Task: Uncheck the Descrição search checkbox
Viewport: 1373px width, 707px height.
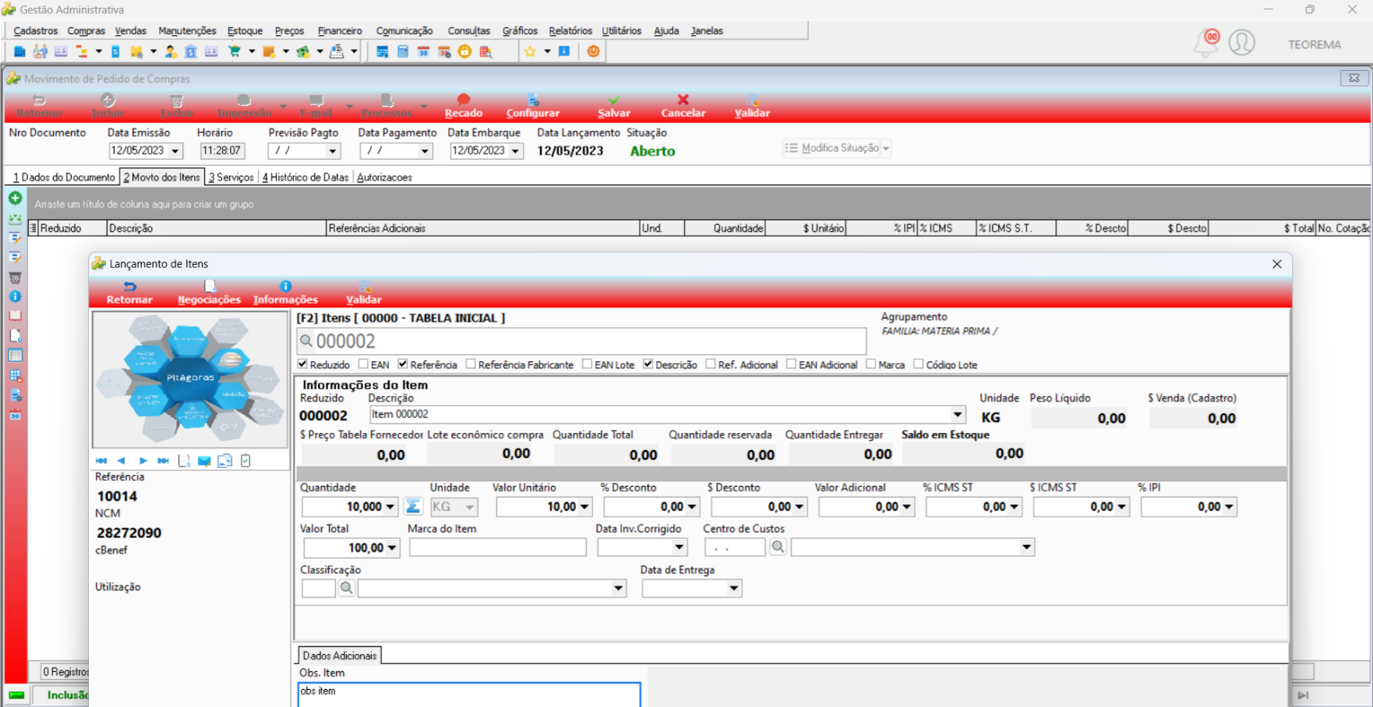Action: coord(648,364)
